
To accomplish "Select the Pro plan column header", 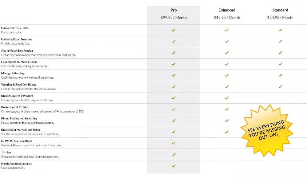I will (174, 10).
